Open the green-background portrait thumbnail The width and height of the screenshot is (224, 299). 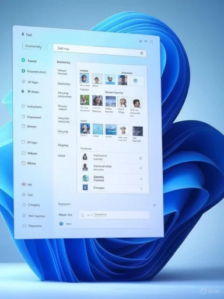coord(85,100)
